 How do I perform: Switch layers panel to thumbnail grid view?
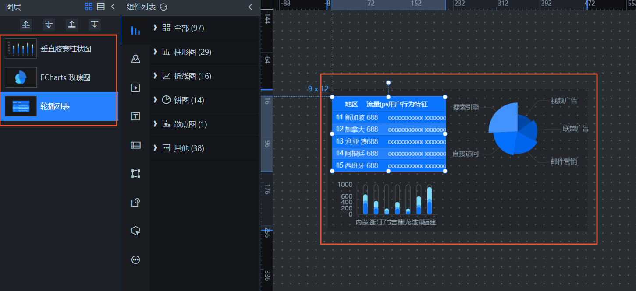[x=89, y=7]
